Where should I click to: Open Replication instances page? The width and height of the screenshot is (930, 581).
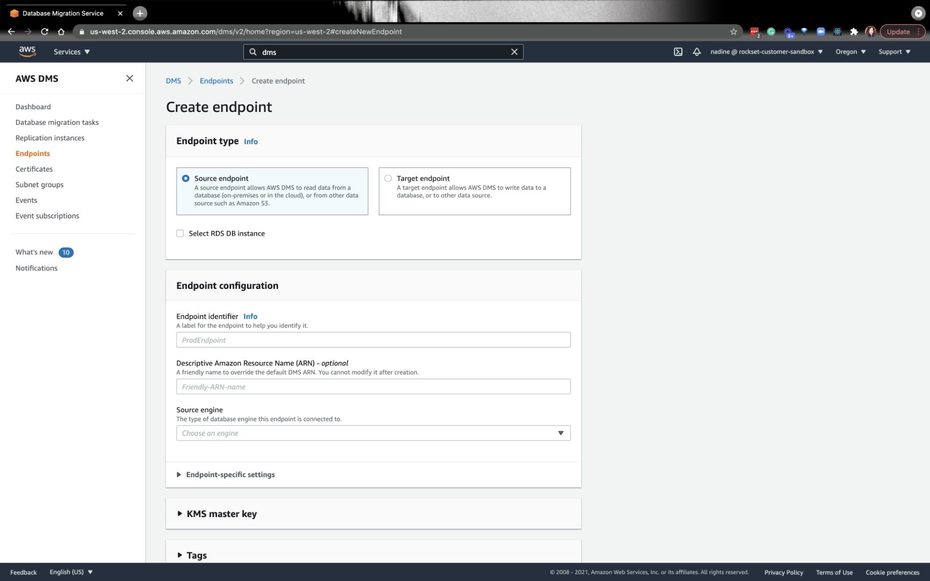point(50,138)
